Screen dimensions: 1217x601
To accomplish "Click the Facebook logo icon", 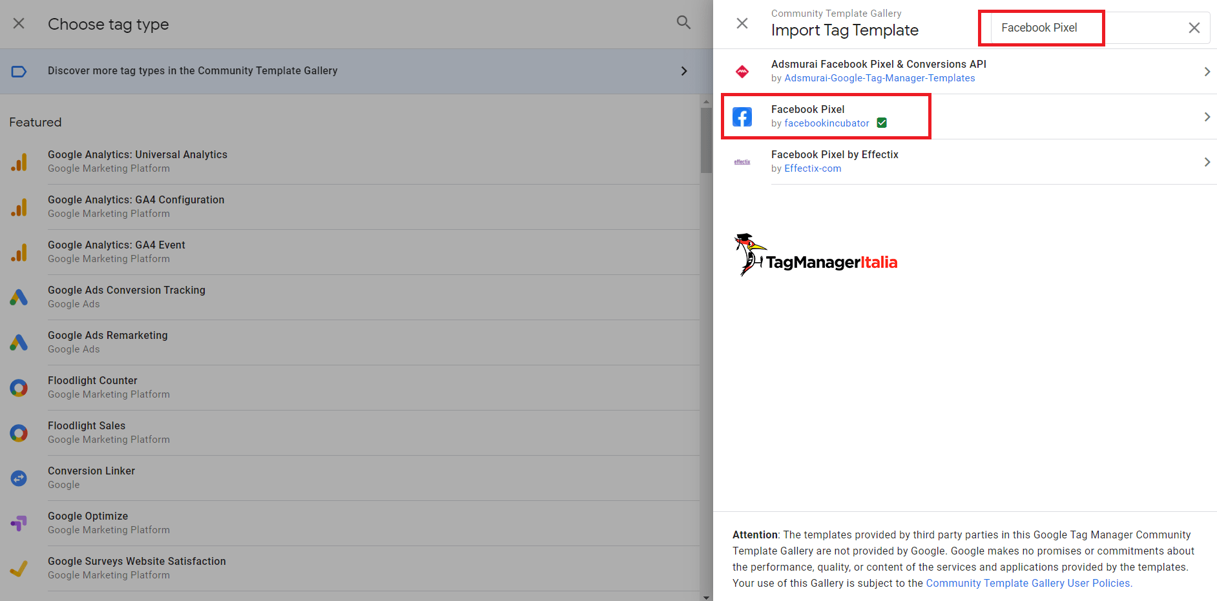I will coord(742,117).
